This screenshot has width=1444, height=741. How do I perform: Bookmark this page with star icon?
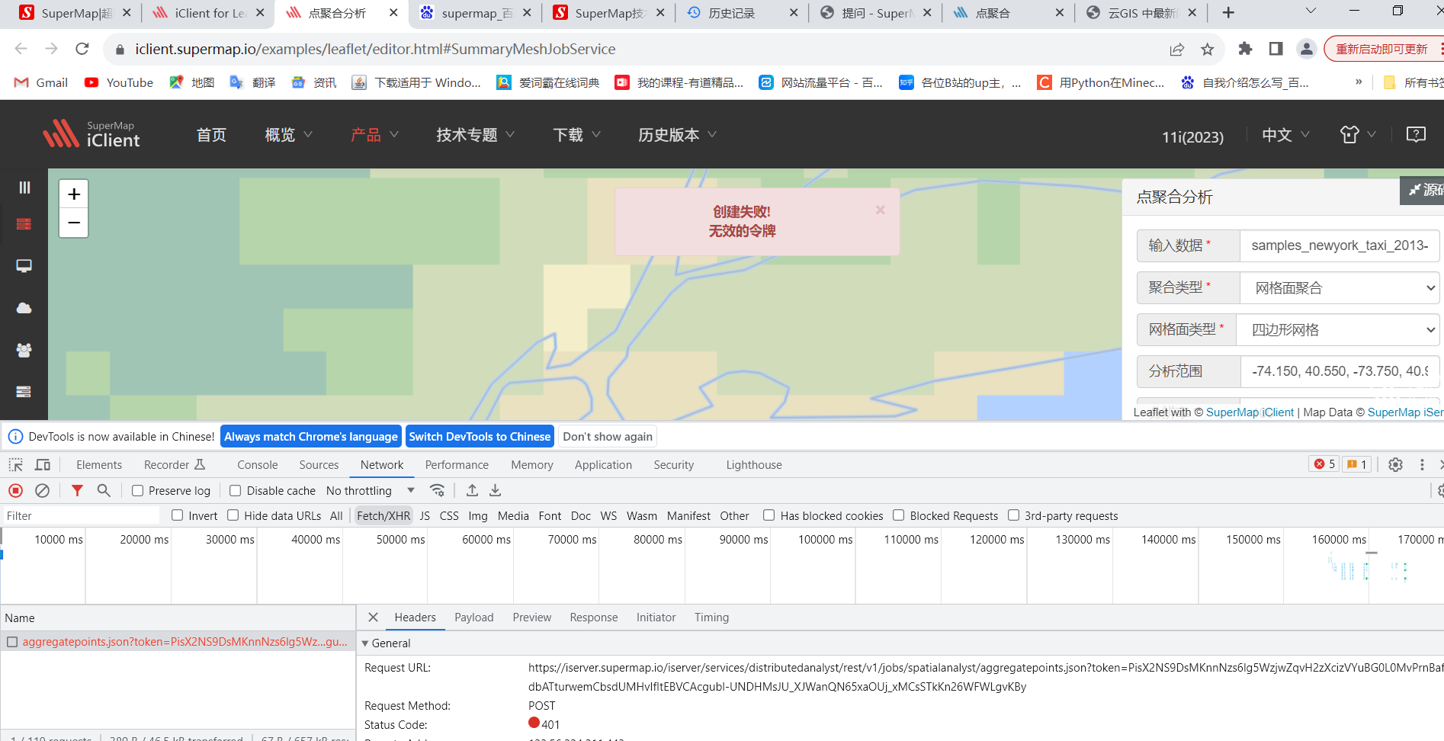coord(1207,49)
